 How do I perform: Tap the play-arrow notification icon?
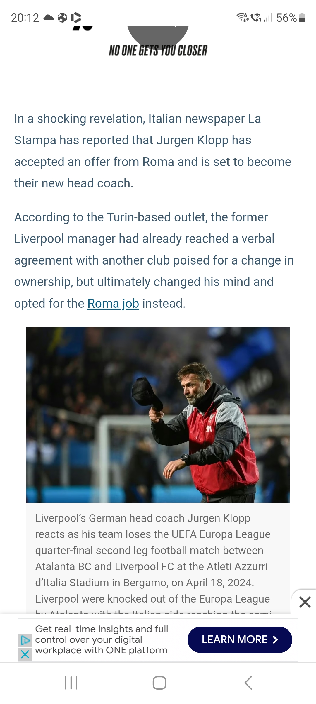coord(76,18)
